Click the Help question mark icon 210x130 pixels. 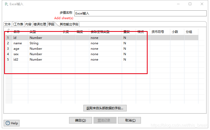pos(8,123)
